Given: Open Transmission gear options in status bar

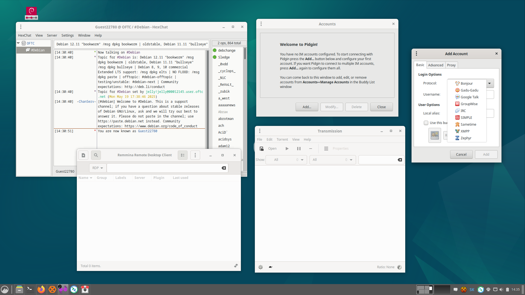Looking at the screenshot, I should tap(261, 267).
